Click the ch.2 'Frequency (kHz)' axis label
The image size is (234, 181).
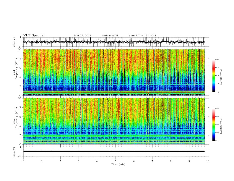point(16,118)
